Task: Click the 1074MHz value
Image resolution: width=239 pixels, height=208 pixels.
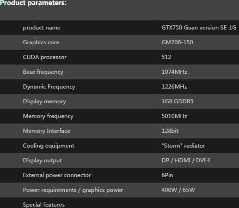Action: [174, 72]
